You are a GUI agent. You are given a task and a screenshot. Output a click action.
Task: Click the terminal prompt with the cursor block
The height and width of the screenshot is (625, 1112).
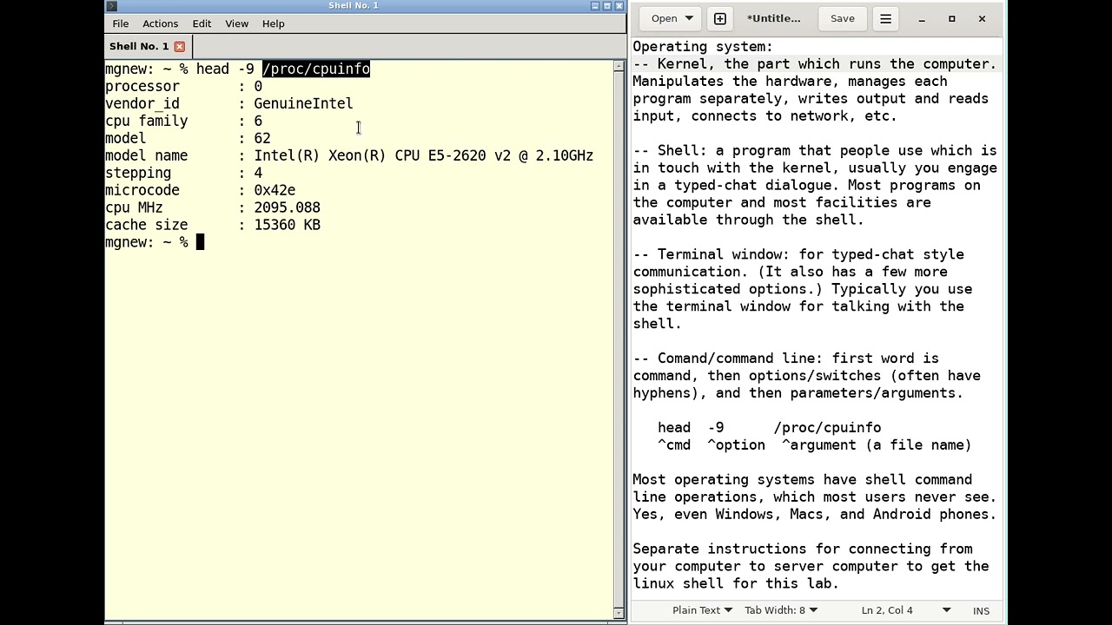tap(155, 242)
